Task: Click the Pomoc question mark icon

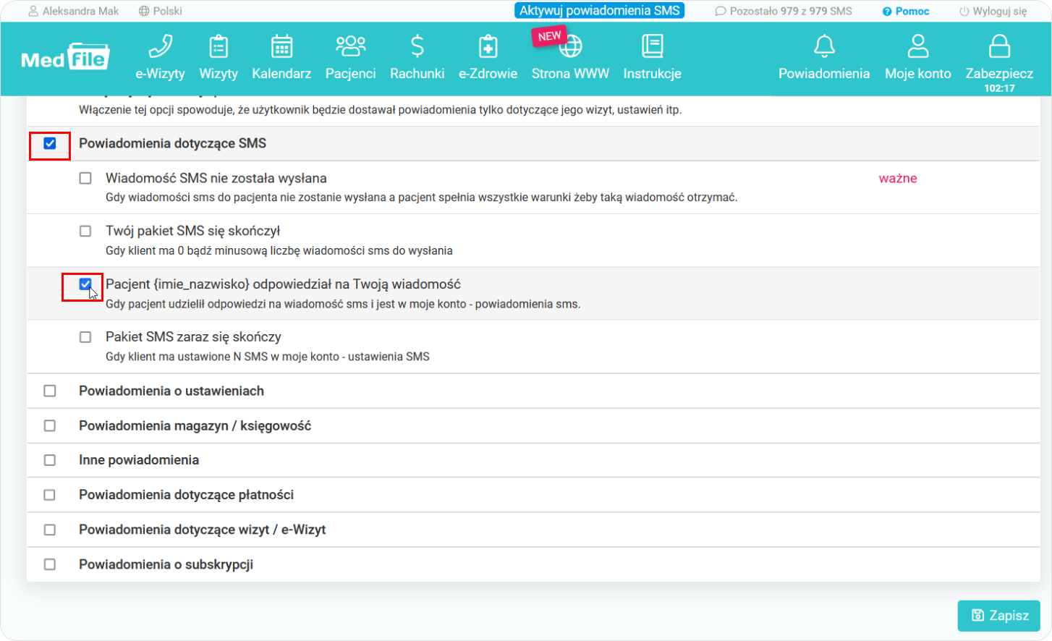Action: (x=887, y=12)
